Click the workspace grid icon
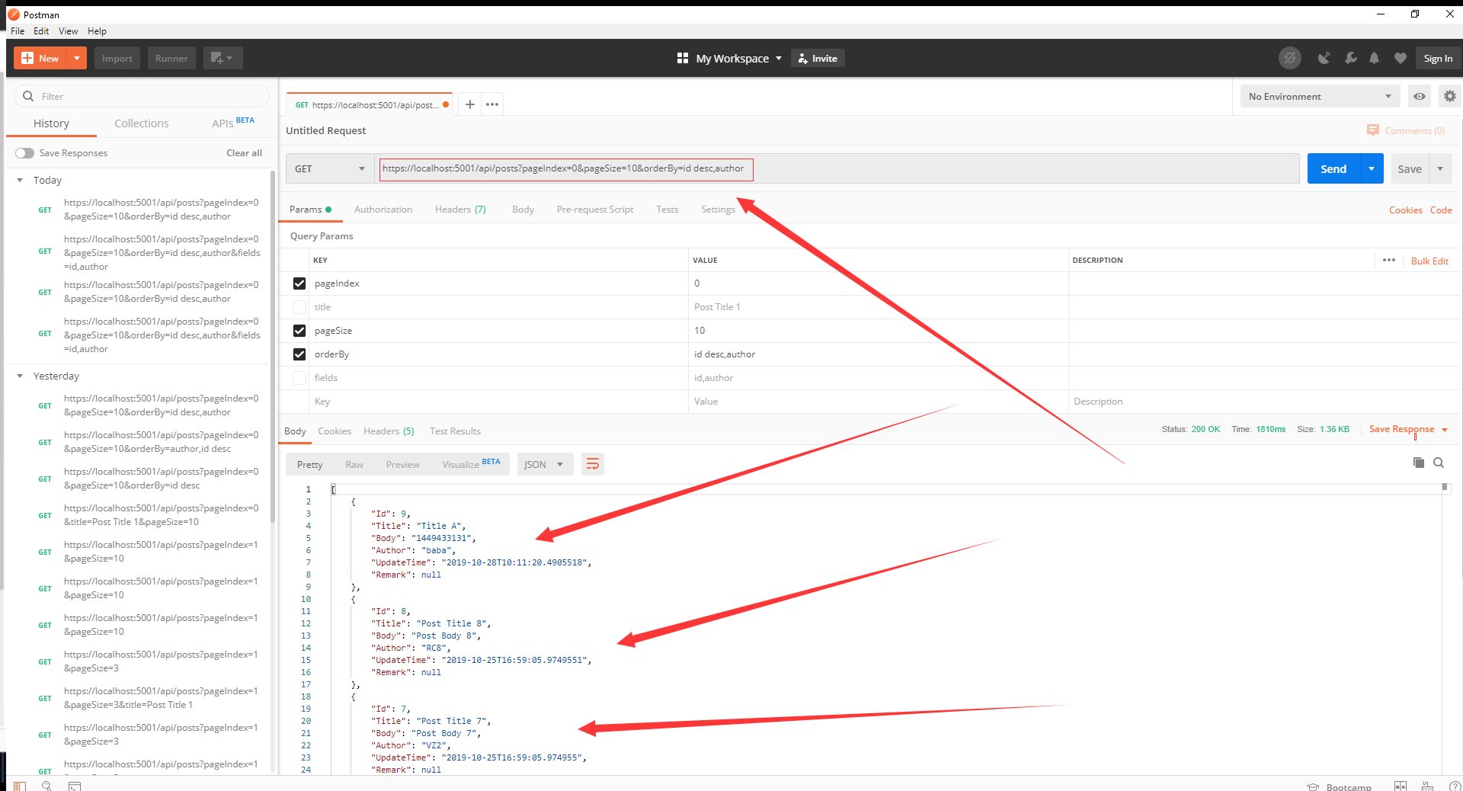 tap(683, 58)
